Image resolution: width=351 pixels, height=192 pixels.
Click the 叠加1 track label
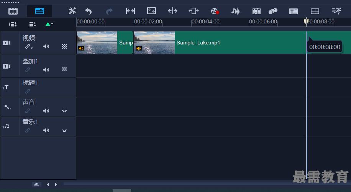(x=30, y=61)
